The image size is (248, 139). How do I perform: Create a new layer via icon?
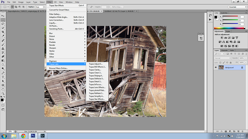point(238,131)
